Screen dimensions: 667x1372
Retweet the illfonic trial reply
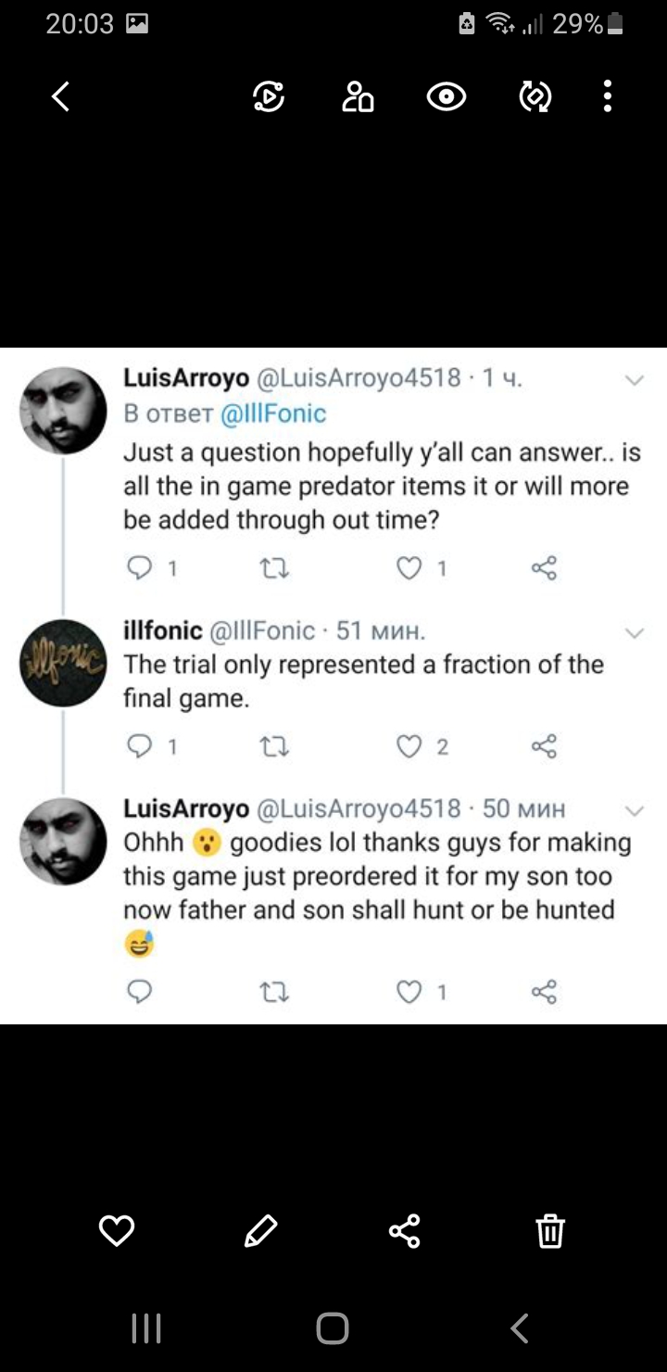[x=275, y=746]
